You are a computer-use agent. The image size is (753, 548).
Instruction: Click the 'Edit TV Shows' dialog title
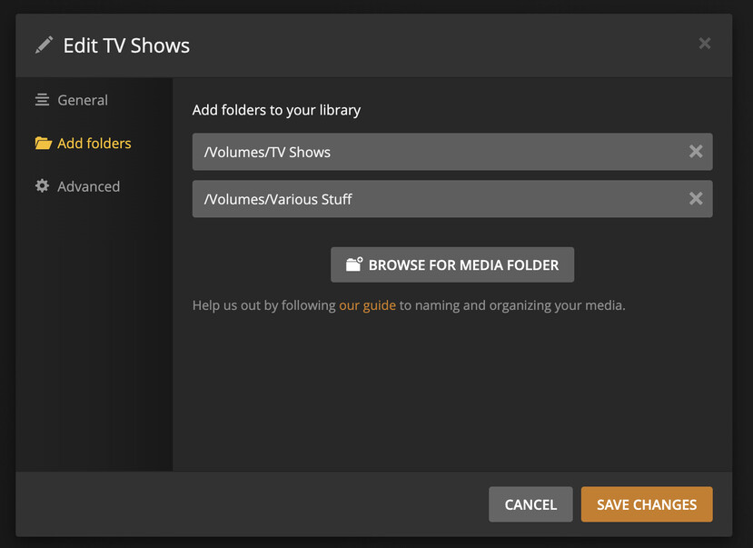(x=126, y=45)
